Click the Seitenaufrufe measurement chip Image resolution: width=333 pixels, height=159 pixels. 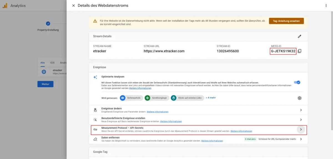pyautogui.click(x=132, y=98)
